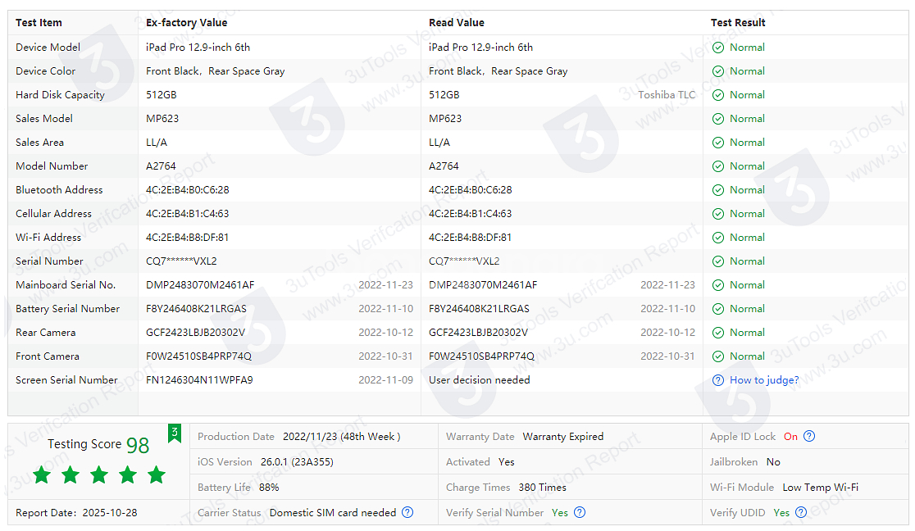Select the fifth green star in the rating
The image size is (915, 531).
(x=157, y=474)
